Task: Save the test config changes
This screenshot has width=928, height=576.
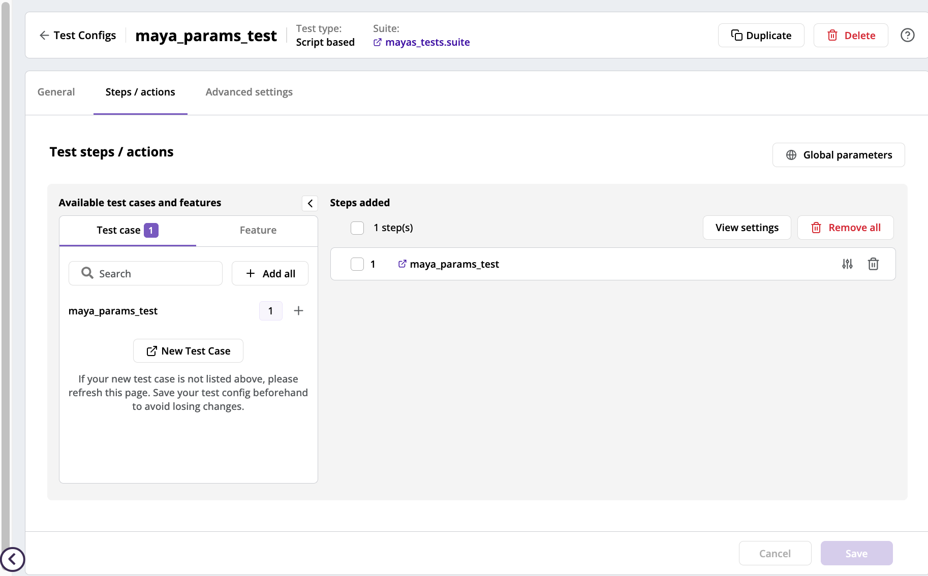Action: pyautogui.click(x=856, y=553)
